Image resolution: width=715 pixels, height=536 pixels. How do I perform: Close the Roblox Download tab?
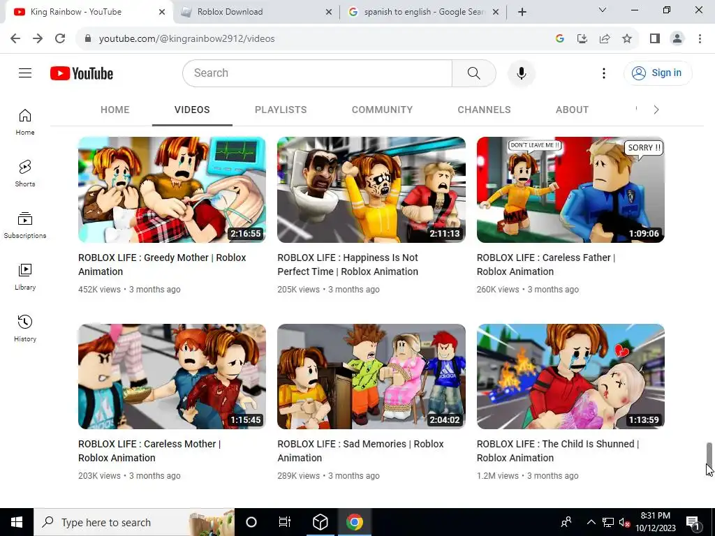click(328, 12)
